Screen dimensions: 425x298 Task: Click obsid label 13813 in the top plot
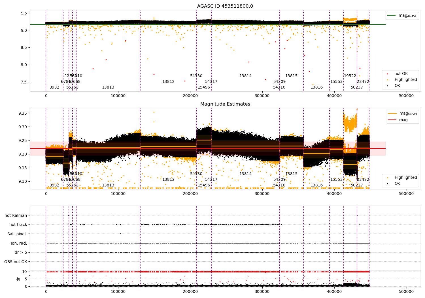[x=108, y=87]
